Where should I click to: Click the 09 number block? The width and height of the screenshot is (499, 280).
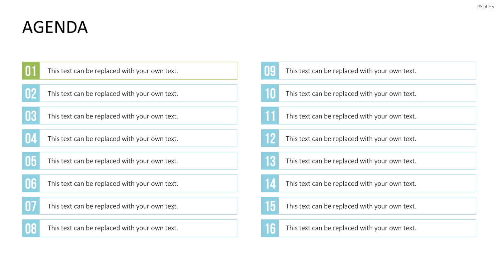click(270, 71)
